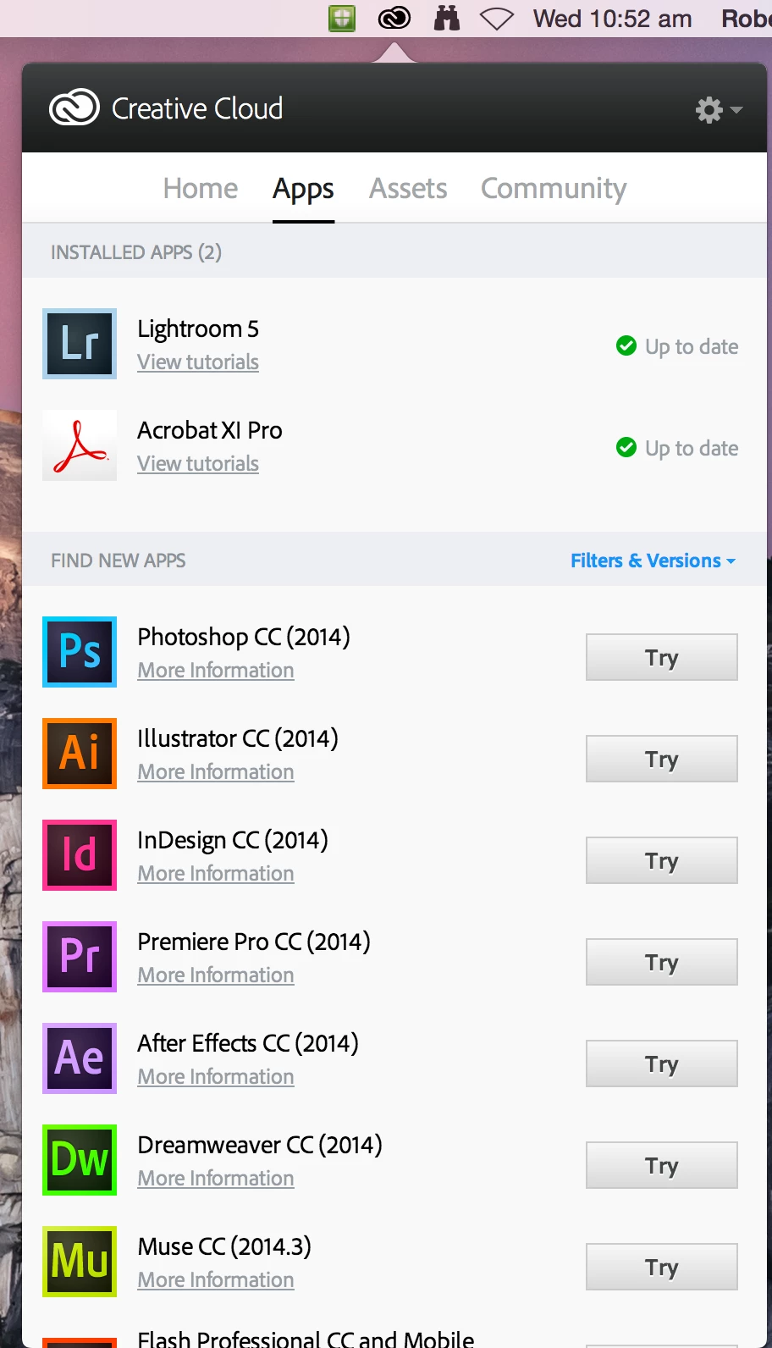
Task: Expand the Filters & Versions dropdown
Action: click(653, 561)
